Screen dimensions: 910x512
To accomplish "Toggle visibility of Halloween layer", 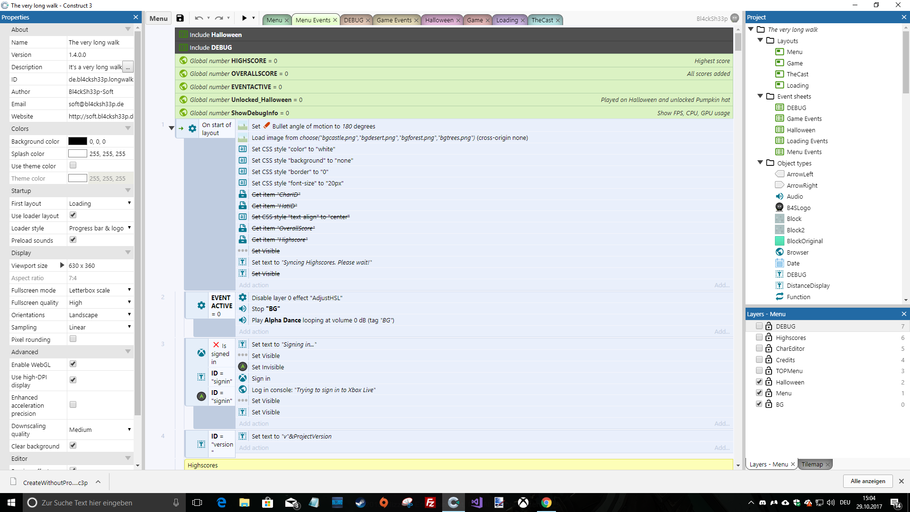I will (759, 382).
